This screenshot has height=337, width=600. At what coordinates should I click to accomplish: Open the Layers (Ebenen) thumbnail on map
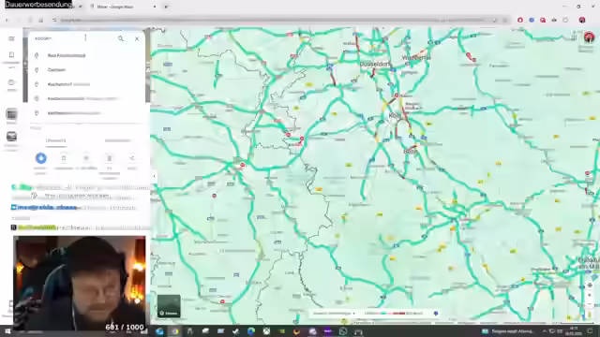tap(169, 306)
